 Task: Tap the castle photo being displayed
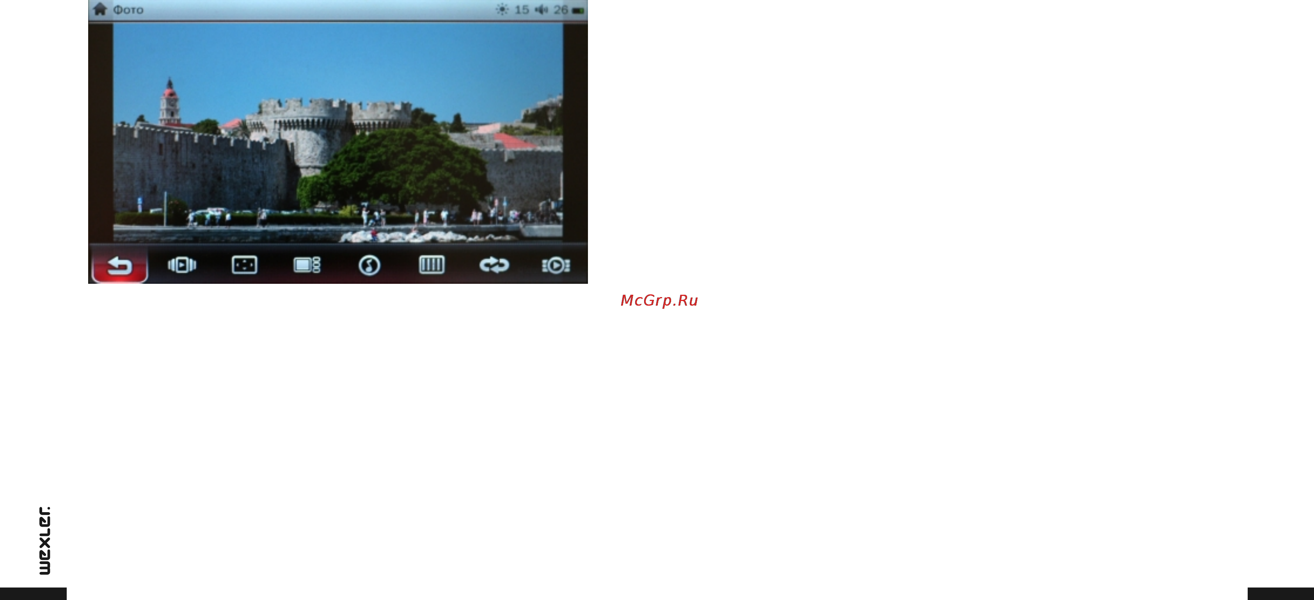click(x=338, y=133)
